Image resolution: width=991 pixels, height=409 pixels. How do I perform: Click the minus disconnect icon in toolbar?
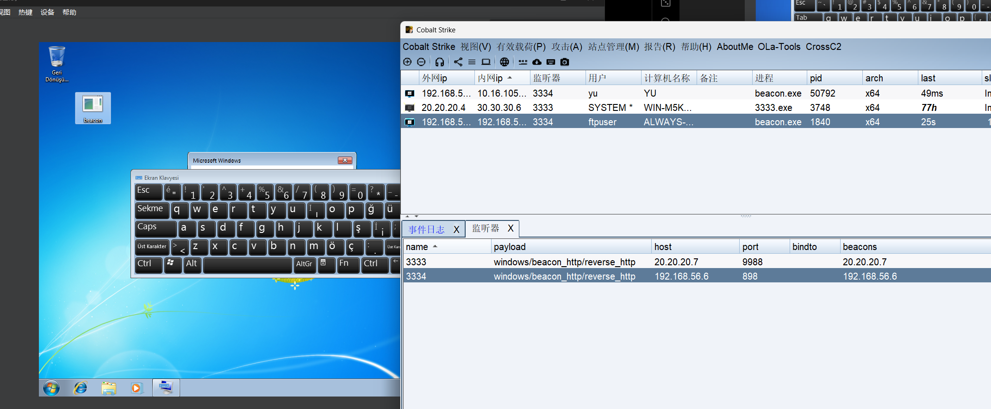[x=421, y=62]
